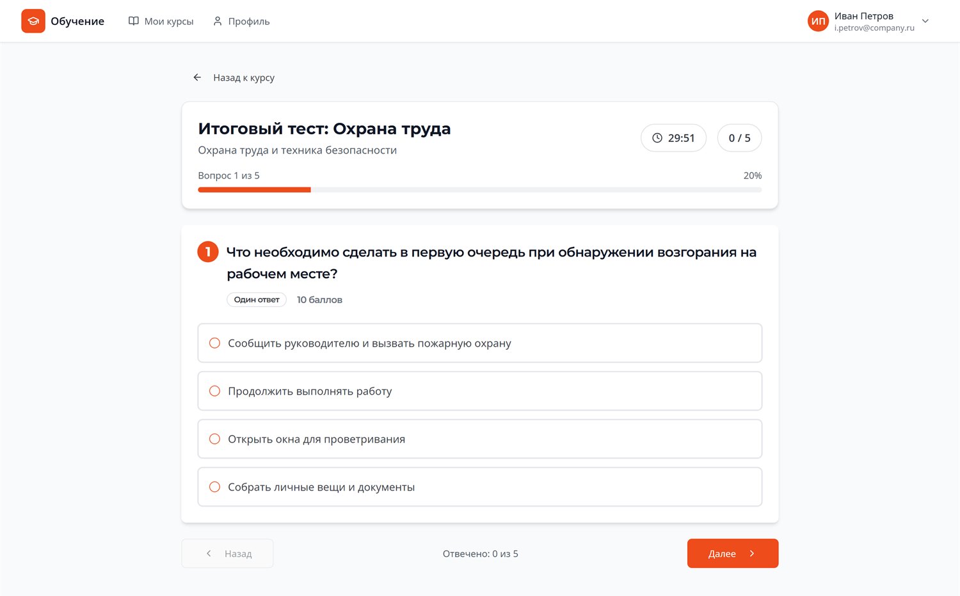Select radio for Сообщить руководителю и вызвать пожарную охрану
Viewport: 960px width, 596px height.
tap(215, 343)
